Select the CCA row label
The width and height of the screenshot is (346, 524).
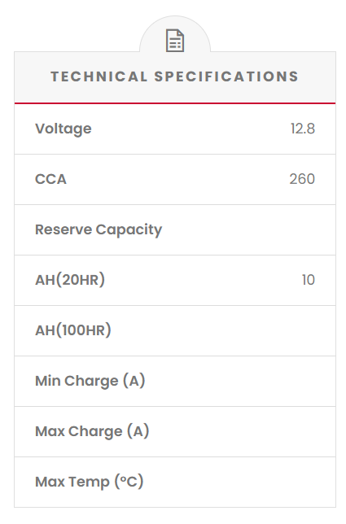(x=50, y=179)
